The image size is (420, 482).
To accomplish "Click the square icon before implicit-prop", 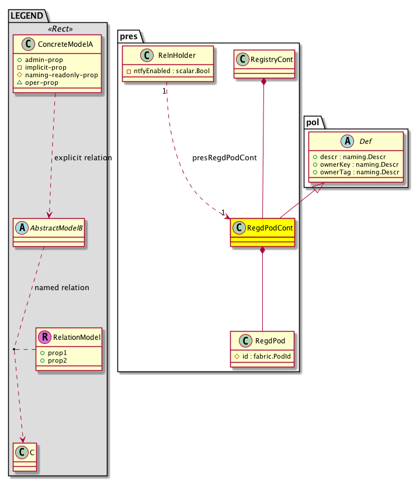I will pyautogui.click(x=20, y=67).
